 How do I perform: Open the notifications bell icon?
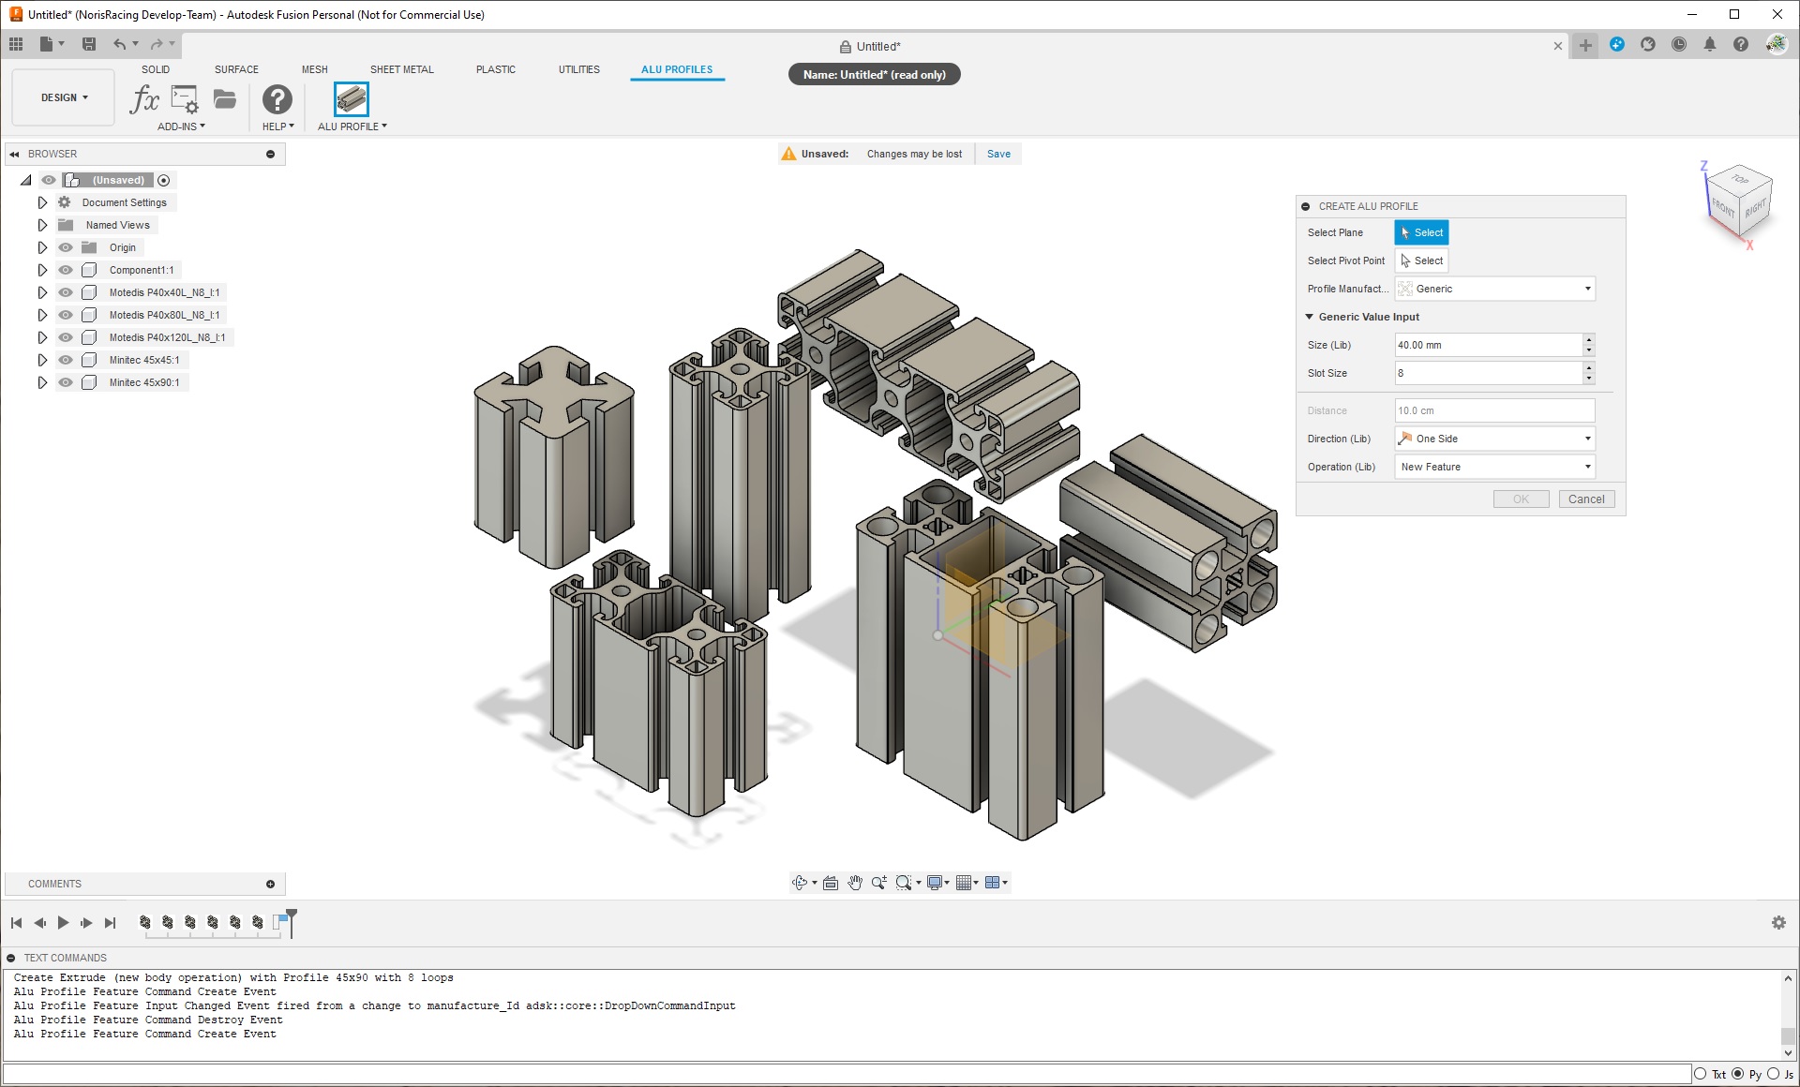pos(1709,45)
